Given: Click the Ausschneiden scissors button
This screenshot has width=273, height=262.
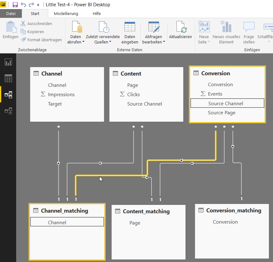Looking at the screenshot, I should pos(36,23).
